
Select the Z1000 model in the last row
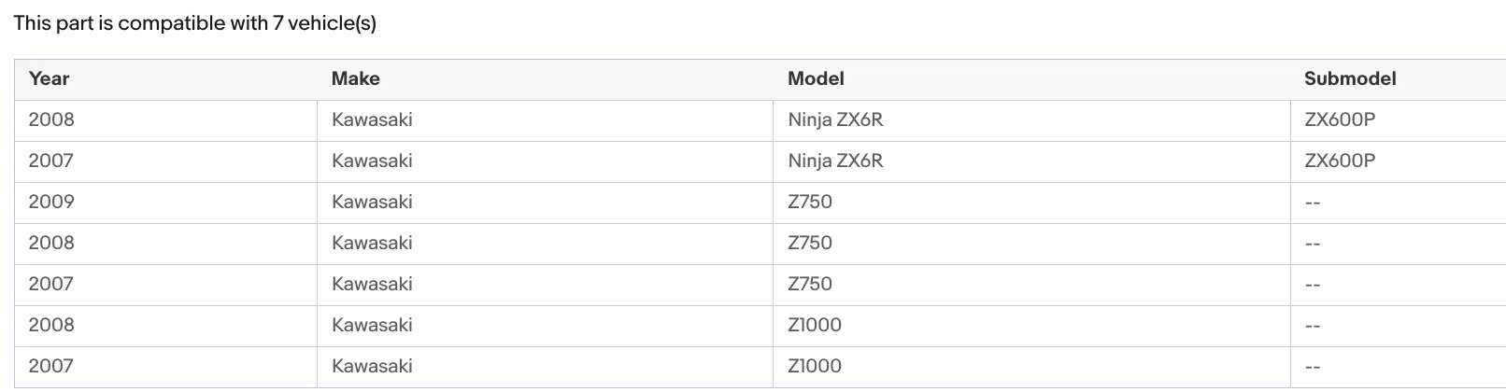click(x=815, y=367)
